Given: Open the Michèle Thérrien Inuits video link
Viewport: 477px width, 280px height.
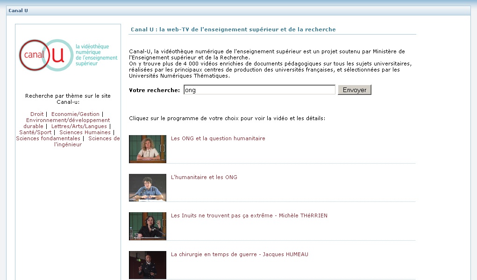Looking at the screenshot, I should click(249, 215).
